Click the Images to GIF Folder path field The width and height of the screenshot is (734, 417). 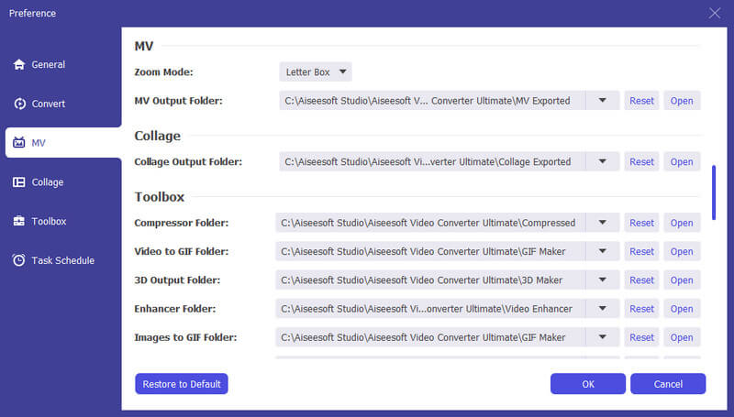[x=430, y=337]
